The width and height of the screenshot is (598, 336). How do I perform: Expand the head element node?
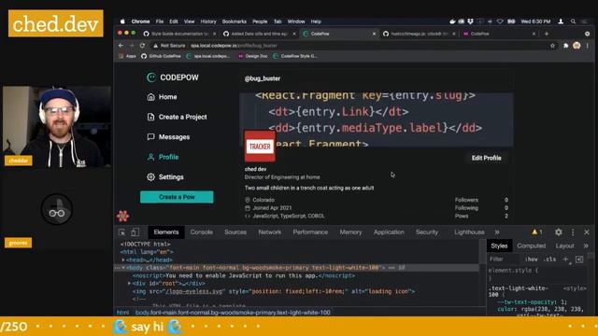coord(123,259)
